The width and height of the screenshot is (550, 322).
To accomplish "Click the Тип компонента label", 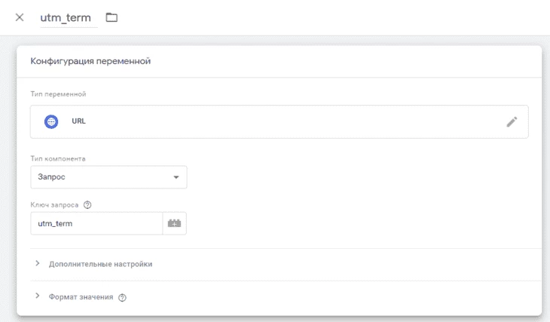I will click(x=58, y=158).
